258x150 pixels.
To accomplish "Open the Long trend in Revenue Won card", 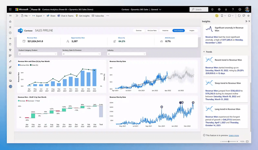I will tap(226, 116).
